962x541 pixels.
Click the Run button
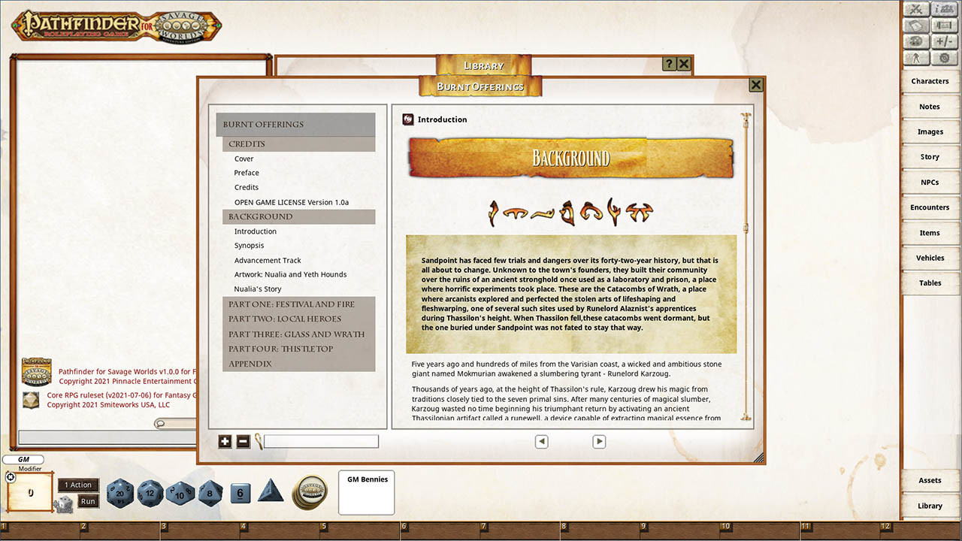tap(88, 501)
